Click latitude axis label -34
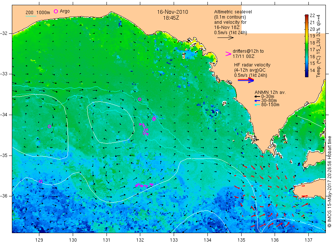The width and height of the screenshot is (334, 245). coord(4,115)
